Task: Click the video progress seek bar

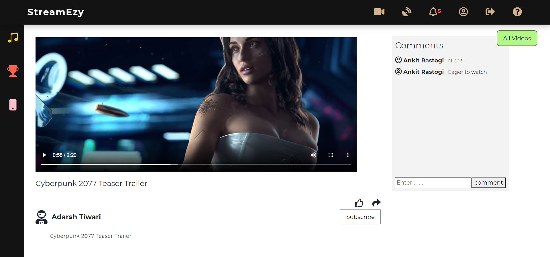Action: click(196, 164)
